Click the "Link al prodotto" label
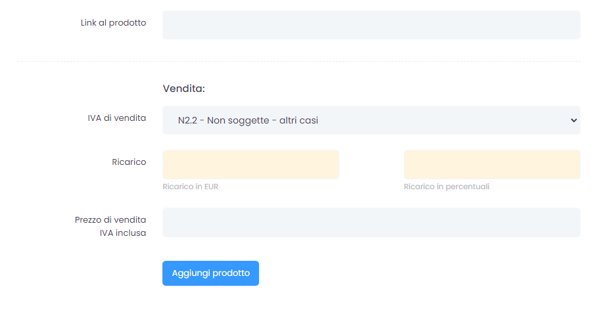Screen dimensions: 599x316 [113, 23]
